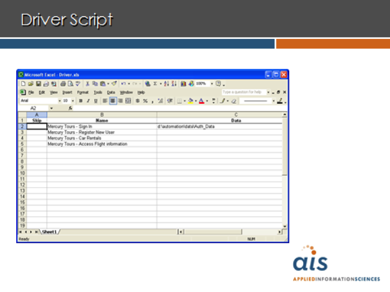Image resolution: width=390 pixels, height=292 pixels.
Task: Select cell with Mercury Tours - Car Rentals
Action: [x=74, y=138]
